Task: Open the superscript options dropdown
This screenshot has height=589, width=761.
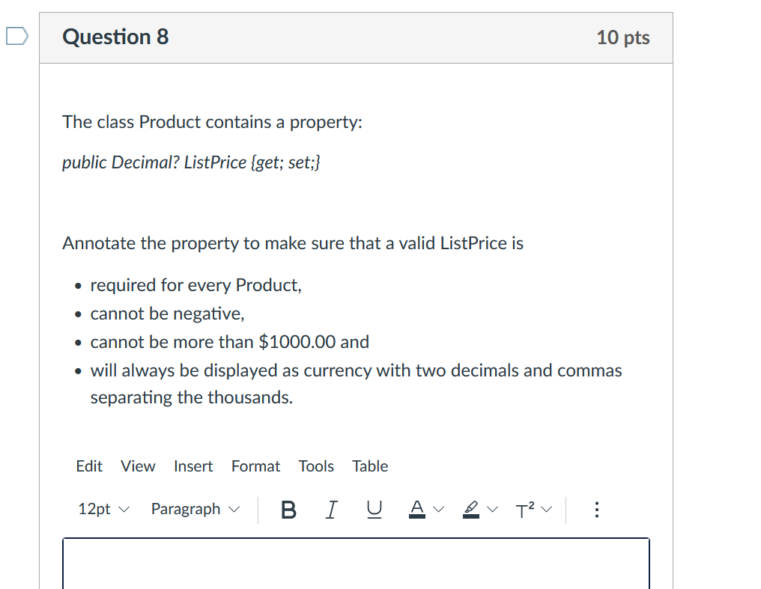Action: coord(545,510)
